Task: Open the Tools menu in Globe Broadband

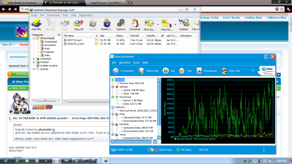Action: coord(136,62)
